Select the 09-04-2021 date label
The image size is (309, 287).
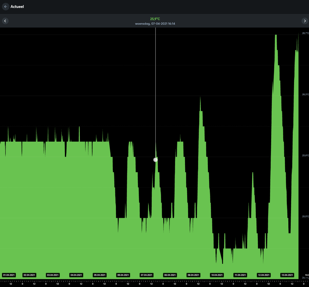click(194, 275)
